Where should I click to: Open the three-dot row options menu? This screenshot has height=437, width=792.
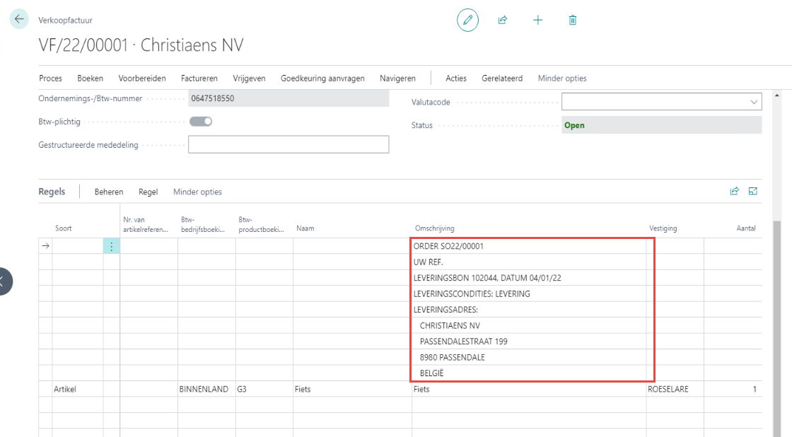point(111,247)
